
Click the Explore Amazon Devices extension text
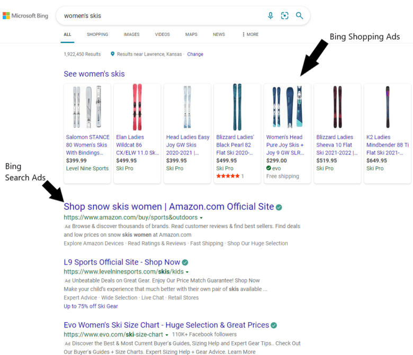click(x=94, y=243)
